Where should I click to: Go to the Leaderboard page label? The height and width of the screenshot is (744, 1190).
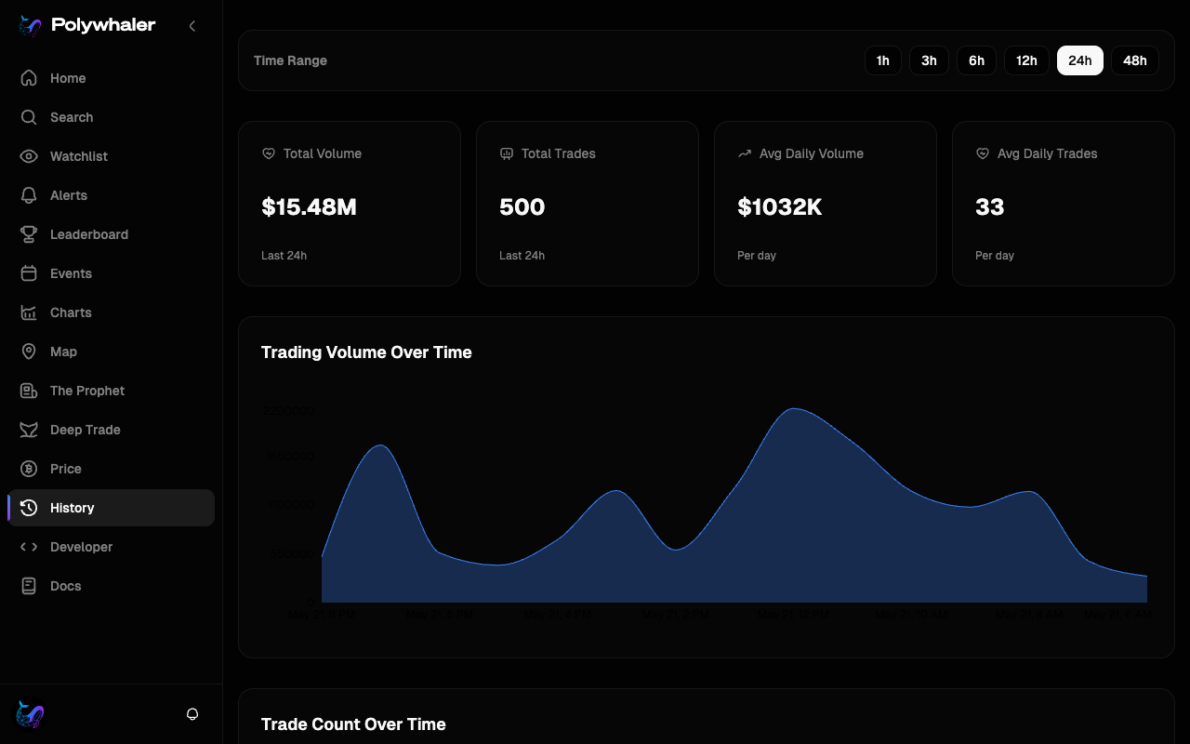coord(89,234)
